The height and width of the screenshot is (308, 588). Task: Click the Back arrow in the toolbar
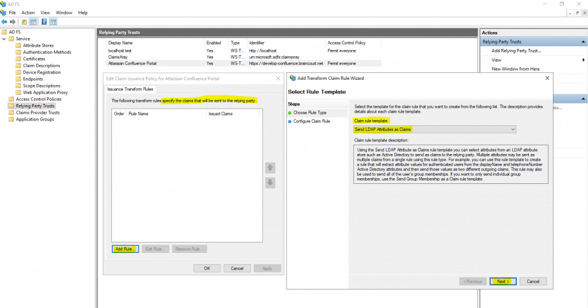tap(4, 22)
